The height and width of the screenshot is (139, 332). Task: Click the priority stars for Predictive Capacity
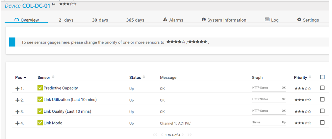tap(302, 89)
